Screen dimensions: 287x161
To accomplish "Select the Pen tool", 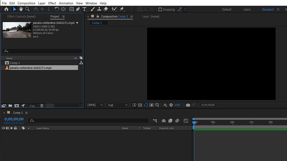I will 78,9.
